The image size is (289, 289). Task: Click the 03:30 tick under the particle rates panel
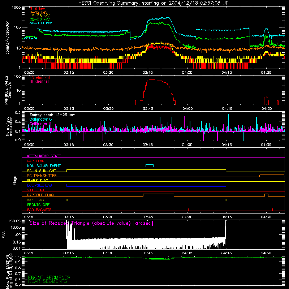(x=108, y=109)
